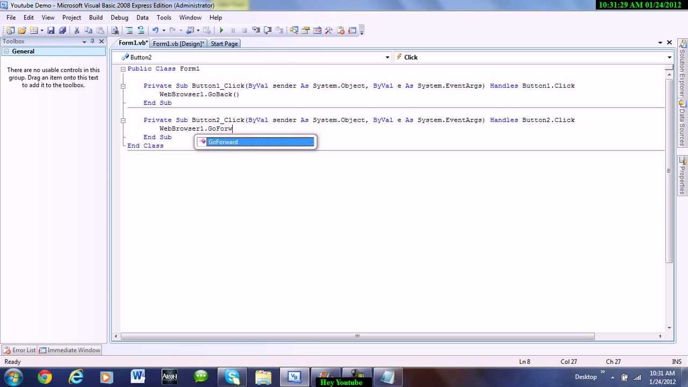Open Object Browser from toolbar icon
Viewport: 688px width, 387px height.
317,31
